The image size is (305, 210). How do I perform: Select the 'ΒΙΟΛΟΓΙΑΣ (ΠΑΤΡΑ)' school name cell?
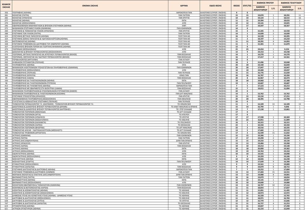[90, 15]
